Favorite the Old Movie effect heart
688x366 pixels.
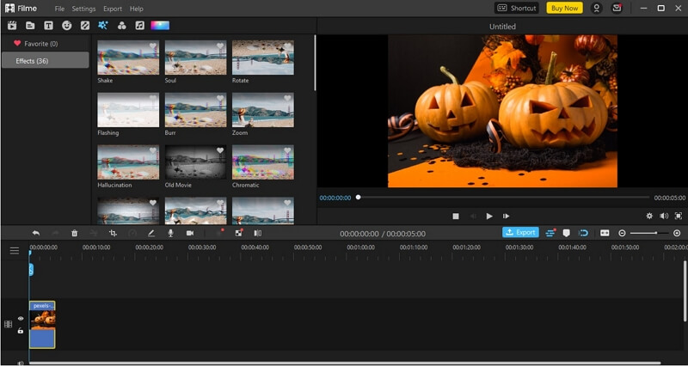tap(220, 150)
